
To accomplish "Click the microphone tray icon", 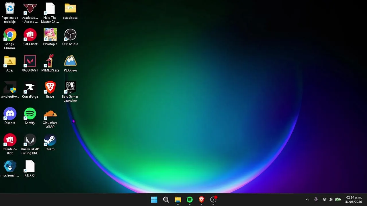I will pyautogui.click(x=316, y=200).
